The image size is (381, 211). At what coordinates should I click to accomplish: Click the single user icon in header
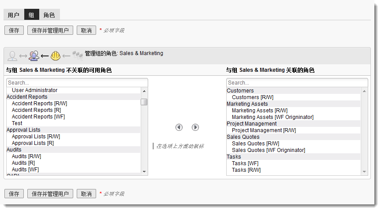[12, 56]
